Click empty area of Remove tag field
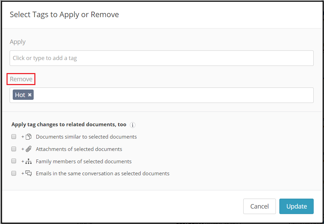Viewport: 324px width, 224px height. pos(174,95)
